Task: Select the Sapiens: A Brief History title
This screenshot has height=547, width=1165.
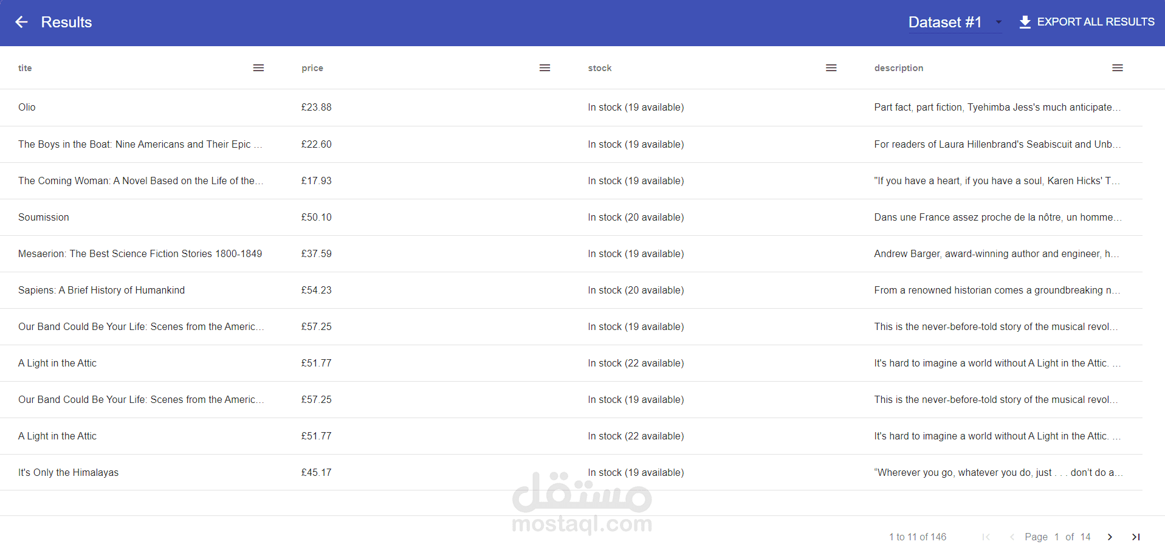Action: coord(101,290)
